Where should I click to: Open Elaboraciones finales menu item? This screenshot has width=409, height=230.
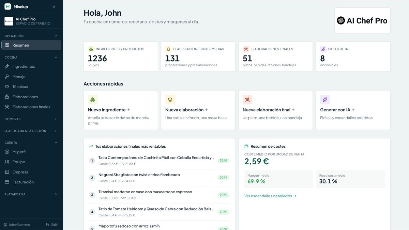31,107
